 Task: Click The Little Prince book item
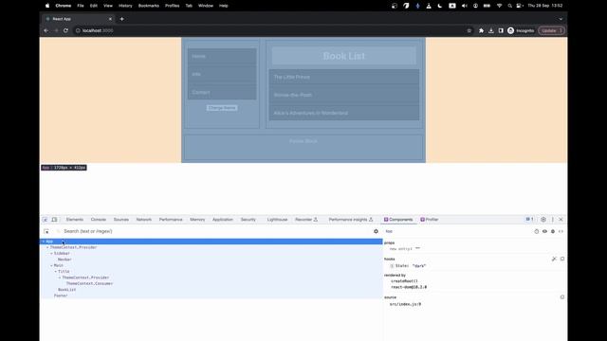(x=344, y=77)
